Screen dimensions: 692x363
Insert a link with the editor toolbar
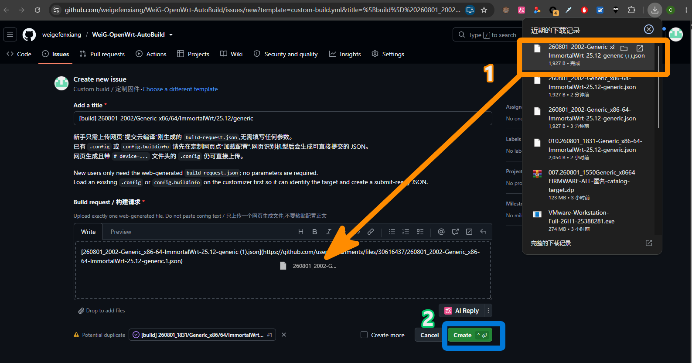[370, 232]
